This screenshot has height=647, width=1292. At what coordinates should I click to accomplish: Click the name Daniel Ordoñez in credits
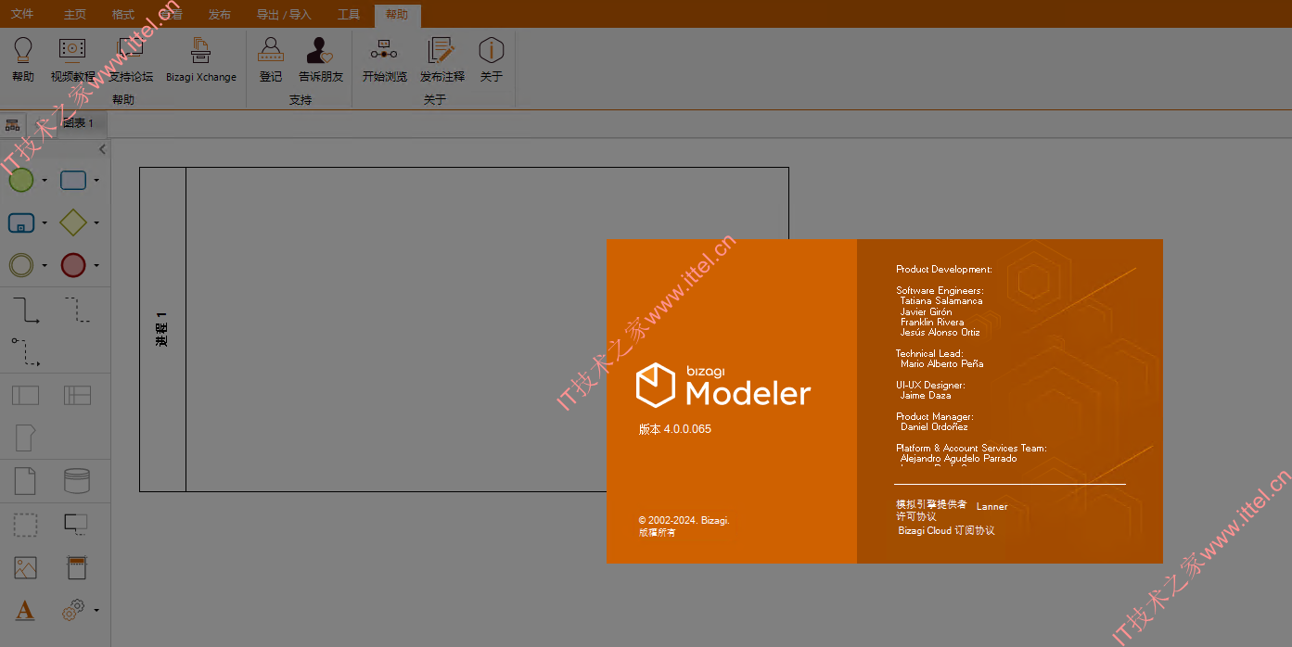934,427
